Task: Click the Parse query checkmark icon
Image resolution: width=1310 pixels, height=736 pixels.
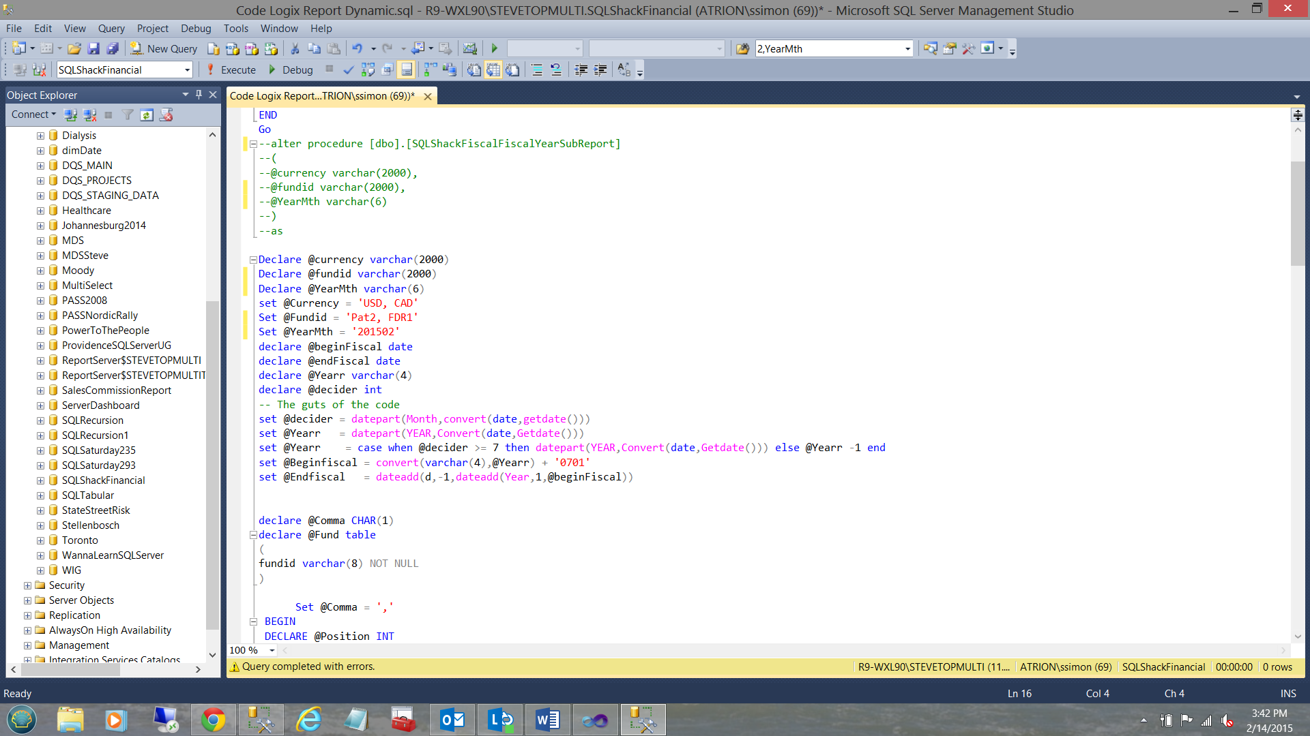Action: pos(349,70)
